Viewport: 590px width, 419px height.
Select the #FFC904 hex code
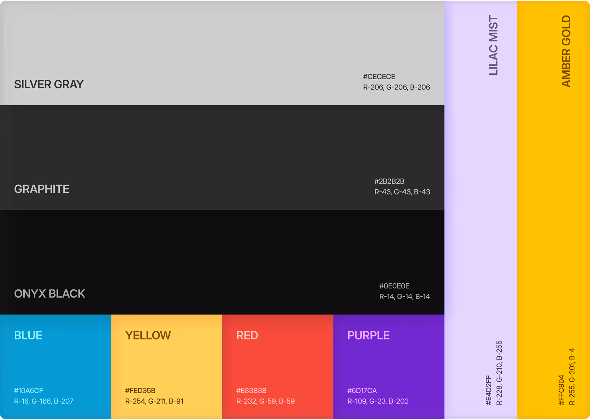pos(561,390)
